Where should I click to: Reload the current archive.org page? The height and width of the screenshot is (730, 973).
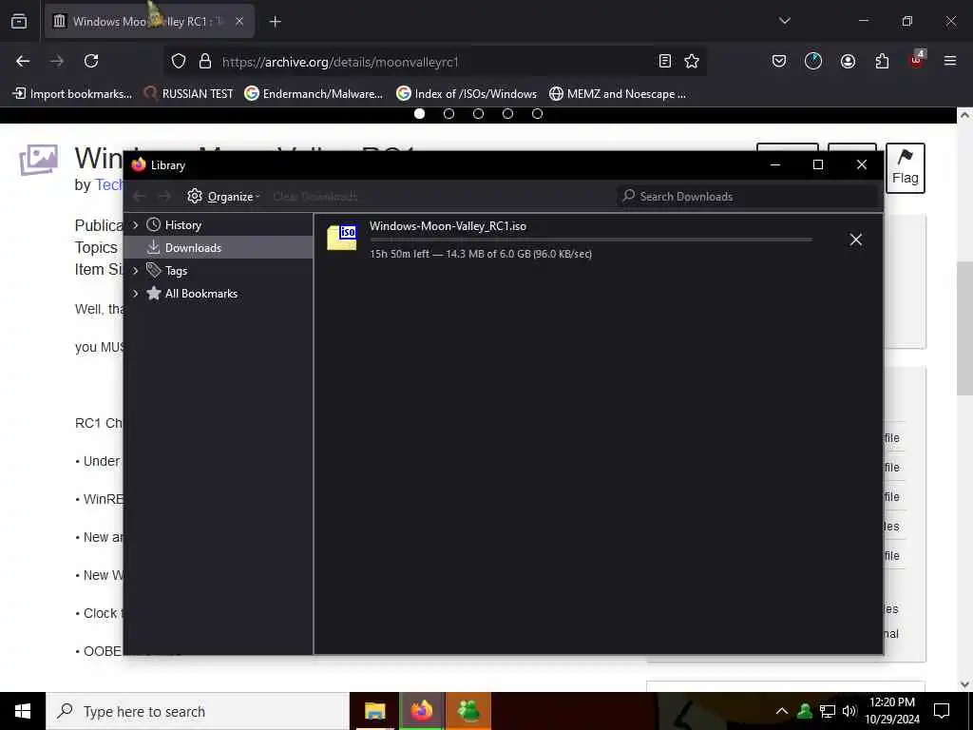[91, 61]
